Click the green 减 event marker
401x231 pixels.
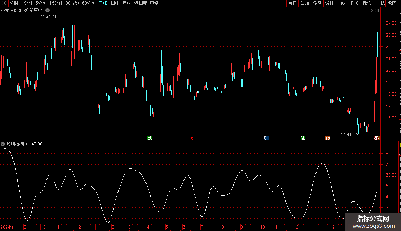pyautogui.click(x=303, y=138)
